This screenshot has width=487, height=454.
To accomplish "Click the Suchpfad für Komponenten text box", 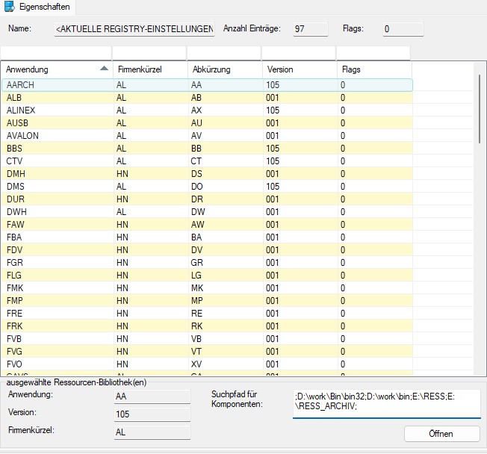I will pyautogui.click(x=385, y=402).
